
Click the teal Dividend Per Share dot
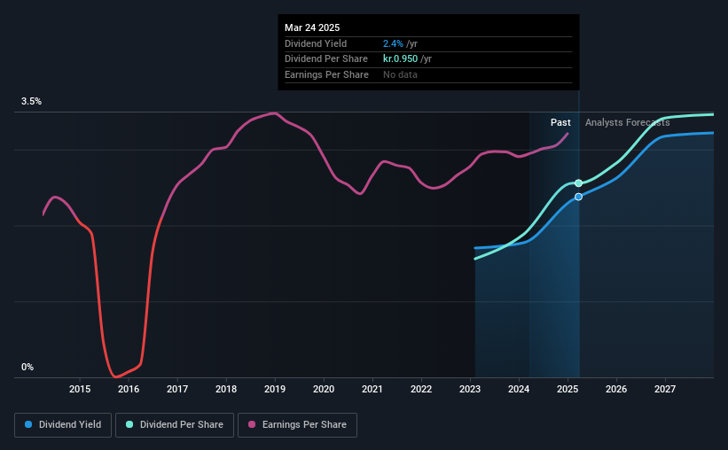(129, 424)
